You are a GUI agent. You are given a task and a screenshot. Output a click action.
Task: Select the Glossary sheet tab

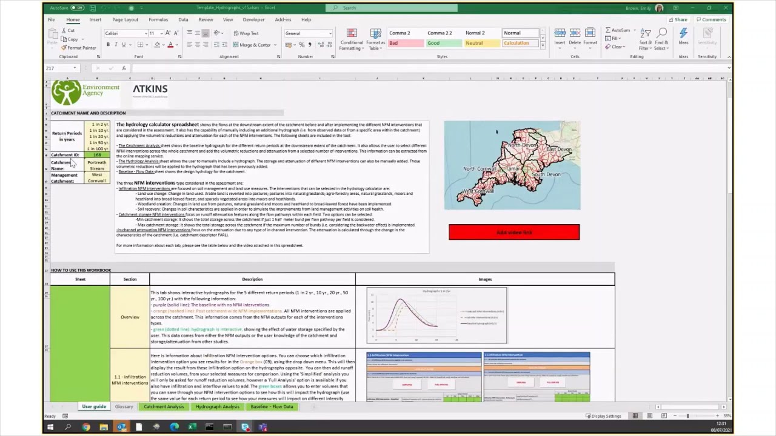coord(124,407)
